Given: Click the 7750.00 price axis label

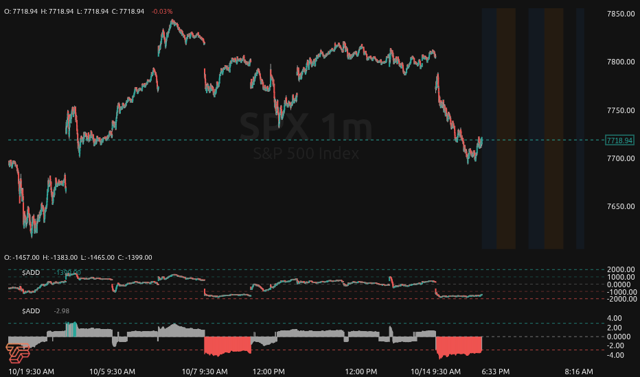Looking at the screenshot, I should 621,110.
